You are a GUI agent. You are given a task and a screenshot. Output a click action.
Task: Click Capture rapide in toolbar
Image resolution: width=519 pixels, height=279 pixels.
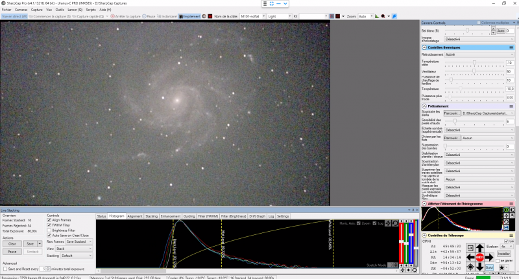[88, 16]
